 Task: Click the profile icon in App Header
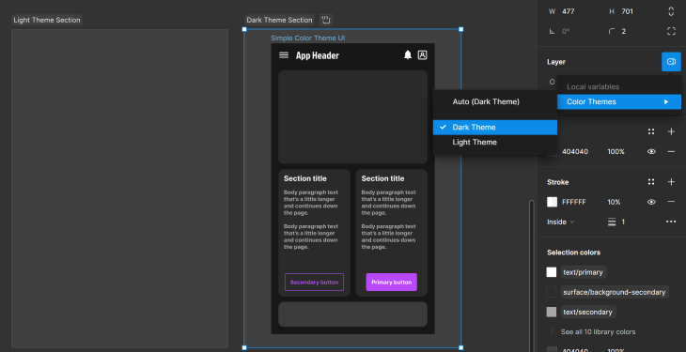tap(422, 55)
